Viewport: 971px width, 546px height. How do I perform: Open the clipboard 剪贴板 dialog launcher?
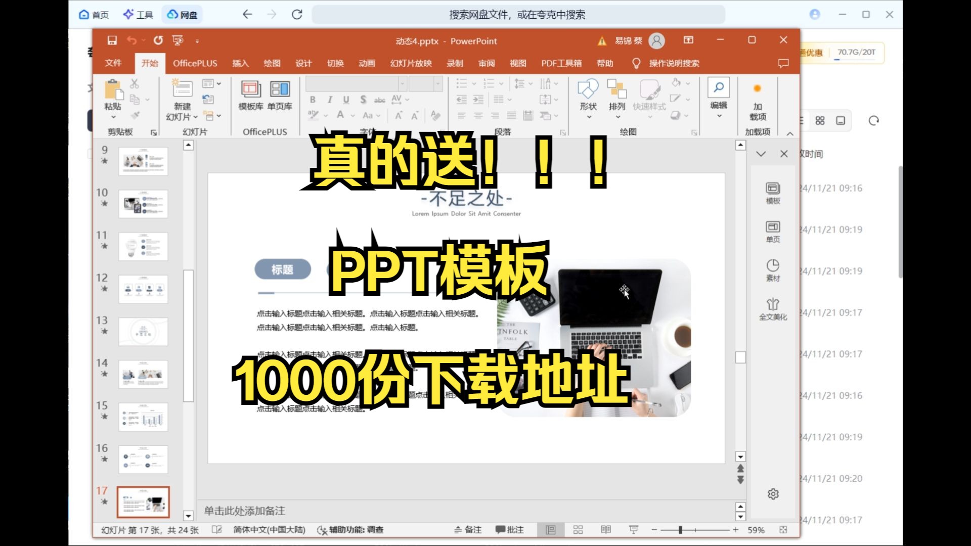point(153,132)
